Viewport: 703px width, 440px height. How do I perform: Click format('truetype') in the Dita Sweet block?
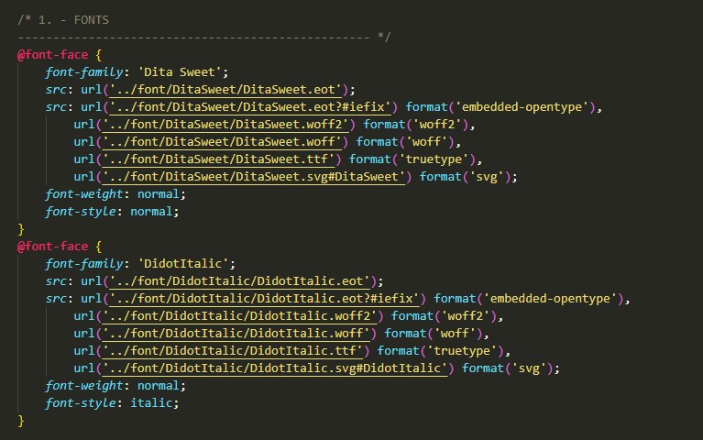[x=412, y=159]
